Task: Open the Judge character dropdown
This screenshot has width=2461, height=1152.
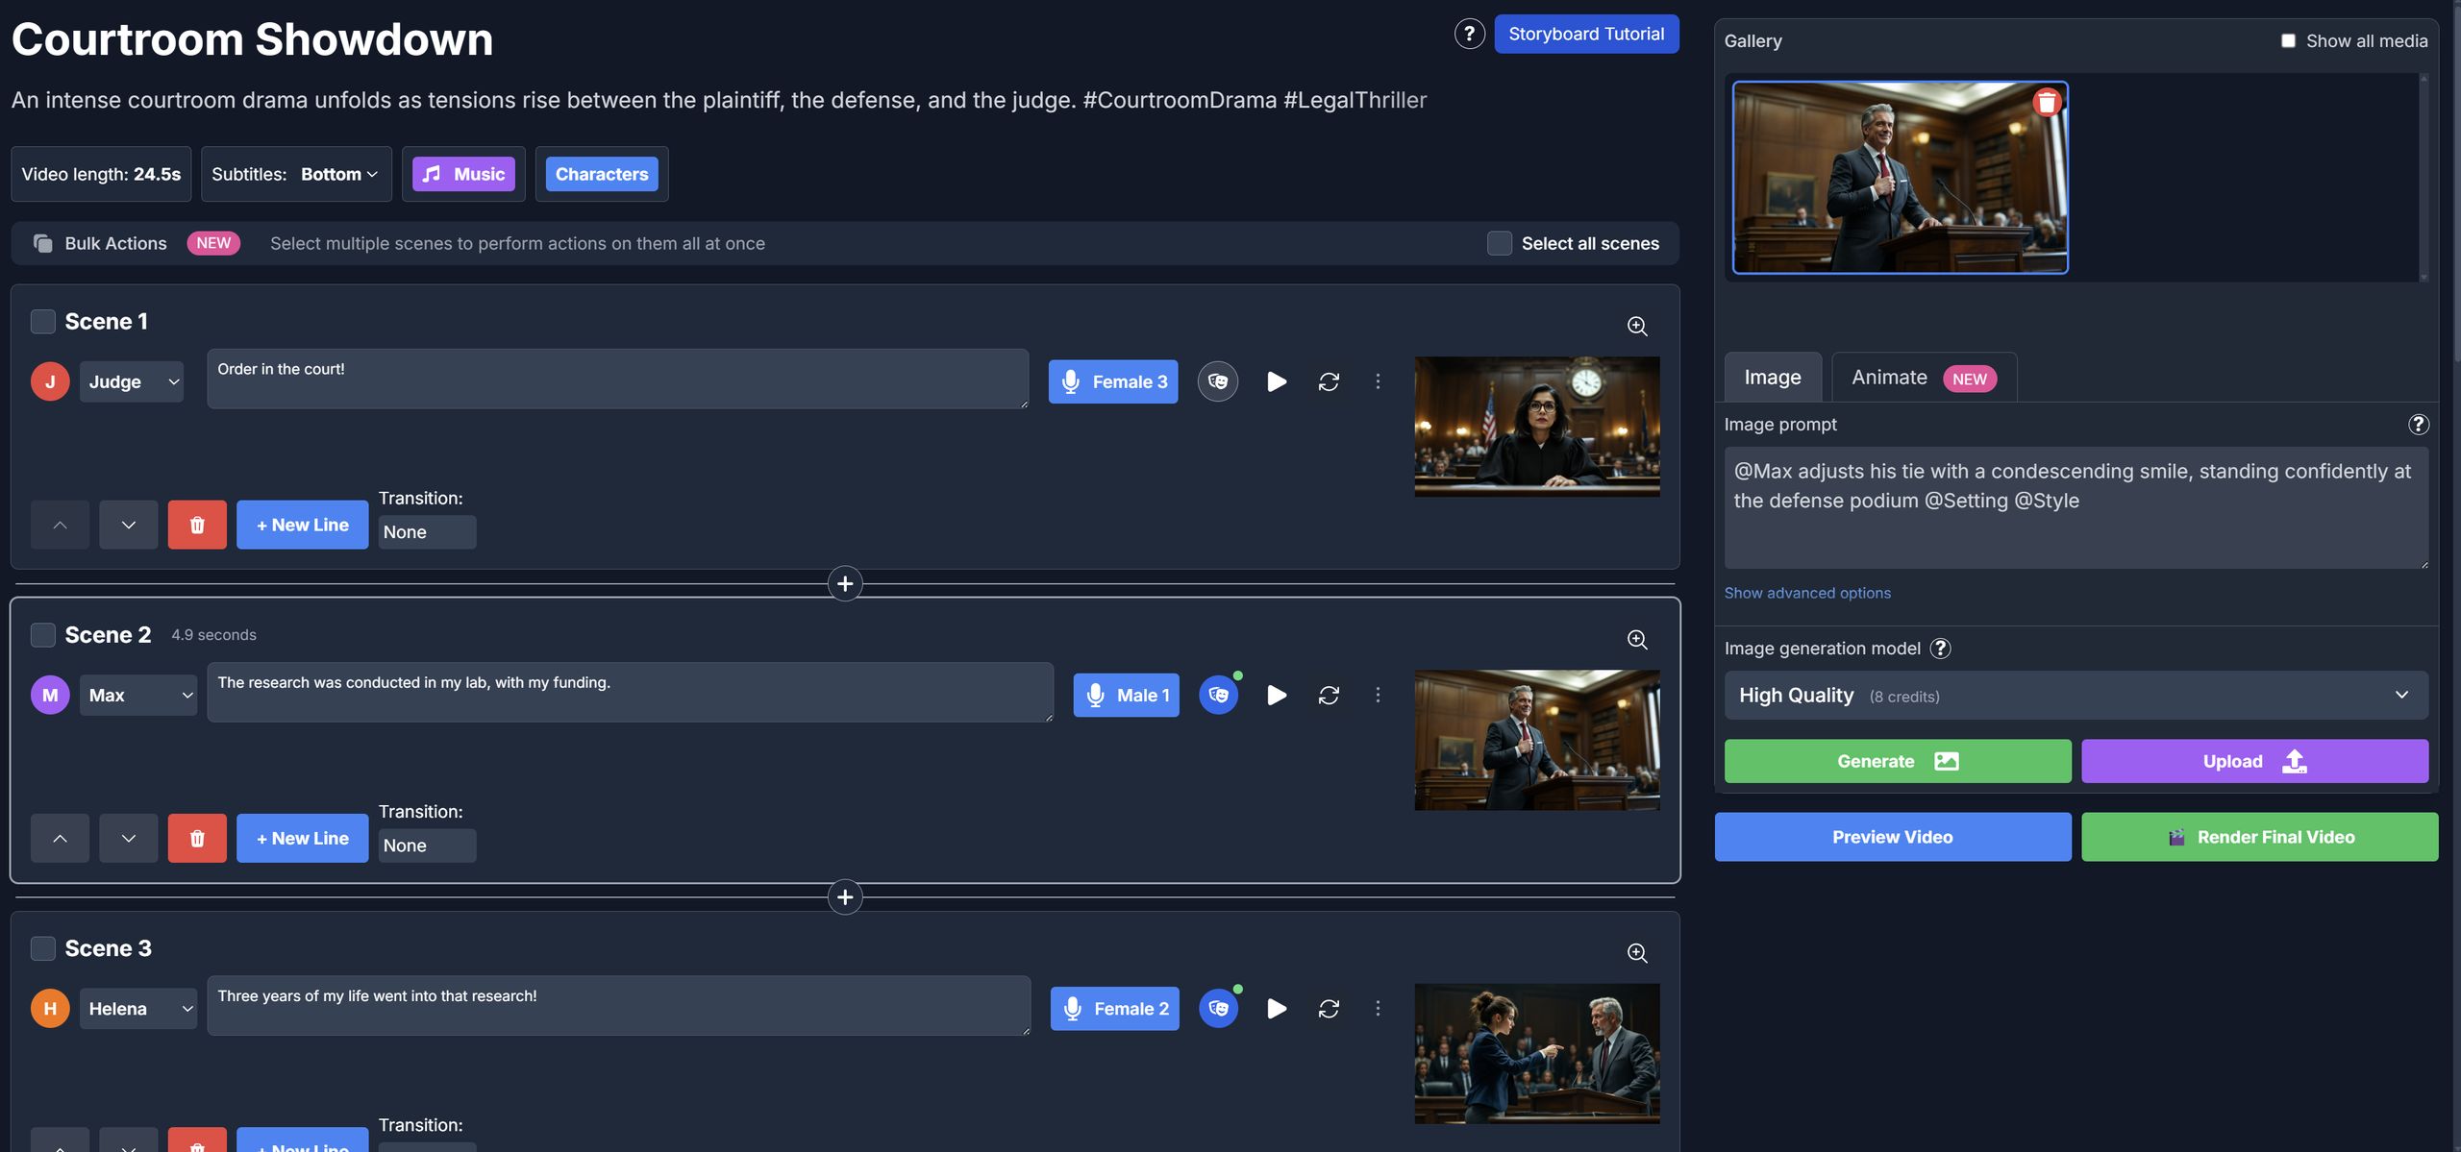Action: pyautogui.click(x=132, y=381)
